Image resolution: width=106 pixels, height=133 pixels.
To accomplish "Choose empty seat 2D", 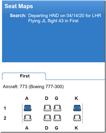I will pos(47,118).
